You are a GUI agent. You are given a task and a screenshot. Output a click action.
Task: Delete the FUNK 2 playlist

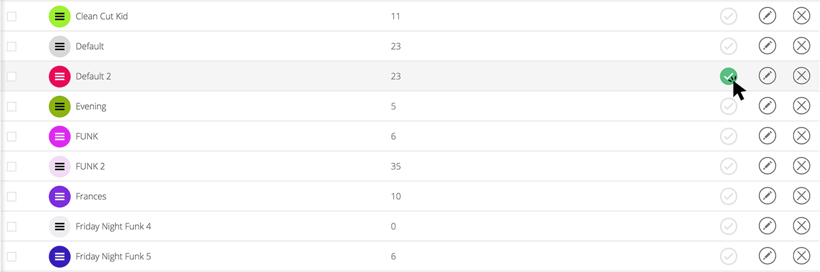pos(801,166)
